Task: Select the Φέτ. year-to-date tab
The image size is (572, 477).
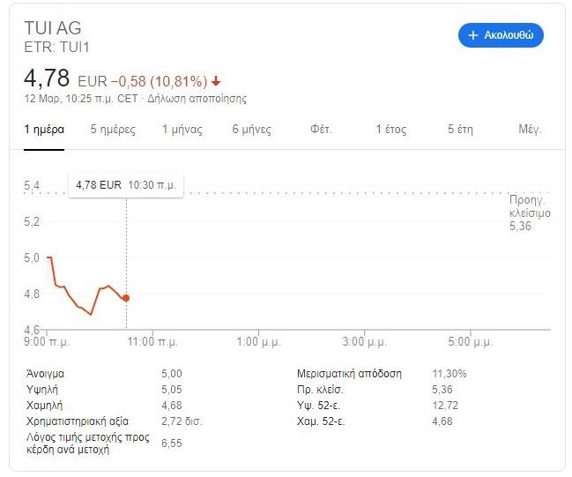Action: pyautogui.click(x=321, y=130)
